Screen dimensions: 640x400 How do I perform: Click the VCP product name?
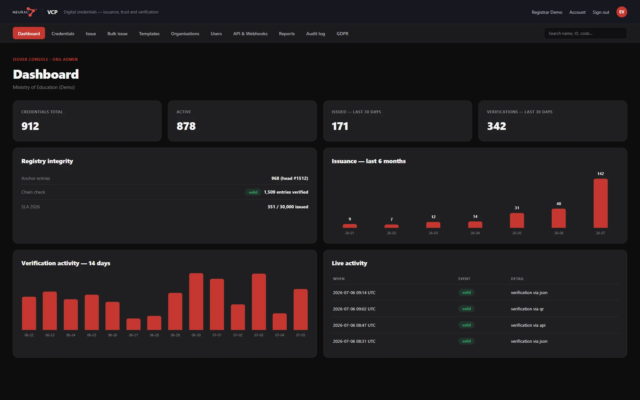pos(52,12)
